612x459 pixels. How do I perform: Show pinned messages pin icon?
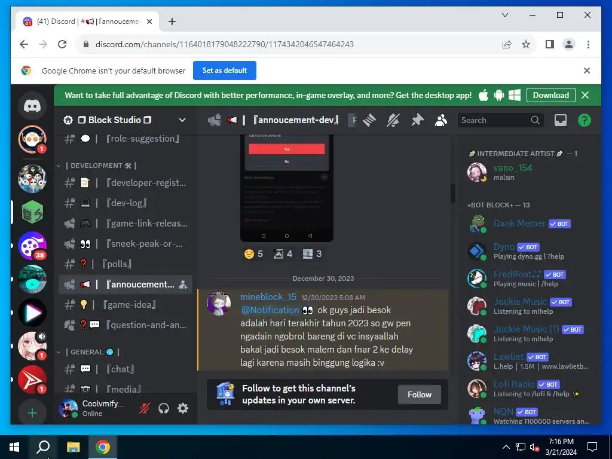pyautogui.click(x=417, y=120)
